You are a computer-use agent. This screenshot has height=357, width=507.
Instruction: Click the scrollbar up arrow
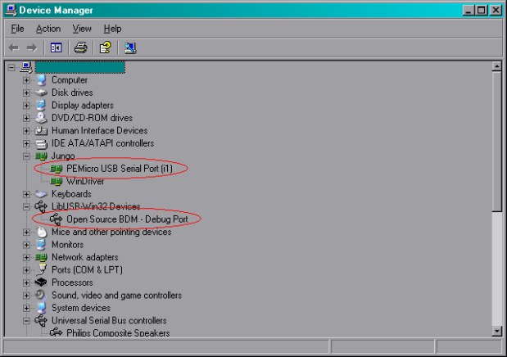point(496,66)
